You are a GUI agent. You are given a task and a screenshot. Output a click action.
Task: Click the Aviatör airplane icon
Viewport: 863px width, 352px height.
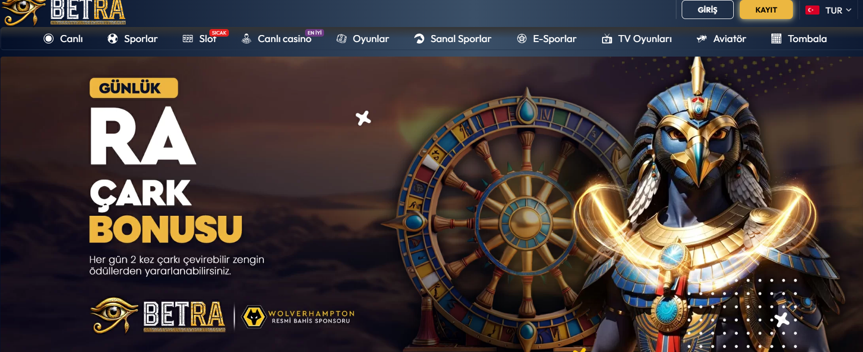(x=702, y=39)
